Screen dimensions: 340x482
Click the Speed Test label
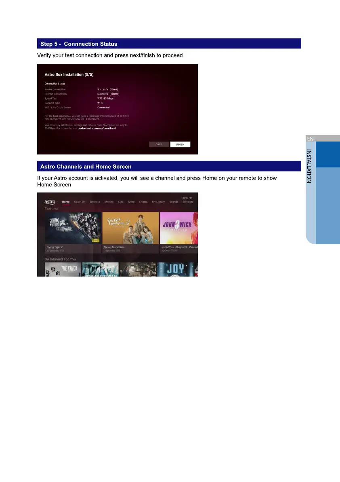pos(51,99)
